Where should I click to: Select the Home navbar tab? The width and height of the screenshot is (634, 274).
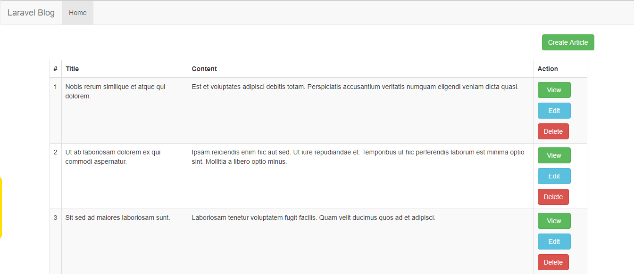point(78,13)
